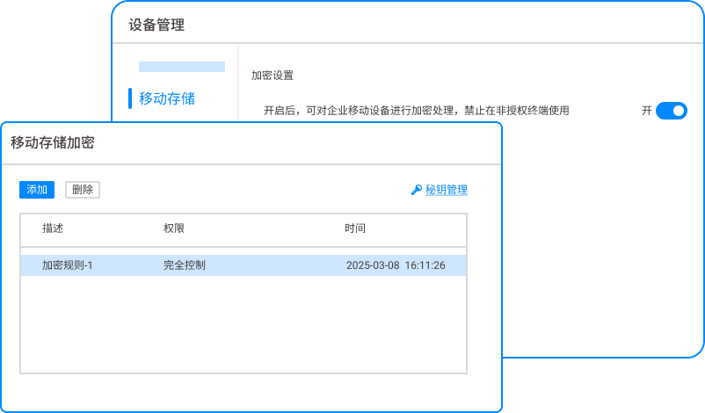Viewport: 705px width, 413px height.
Task: Click the 完全控制 permission cell
Action: pyautogui.click(x=185, y=265)
